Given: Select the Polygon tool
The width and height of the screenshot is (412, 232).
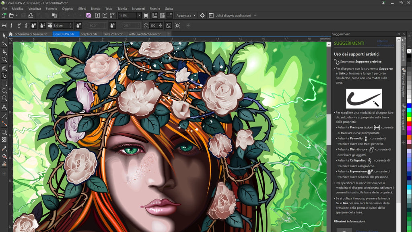Looking at the screenshot, I should [4, 98].
